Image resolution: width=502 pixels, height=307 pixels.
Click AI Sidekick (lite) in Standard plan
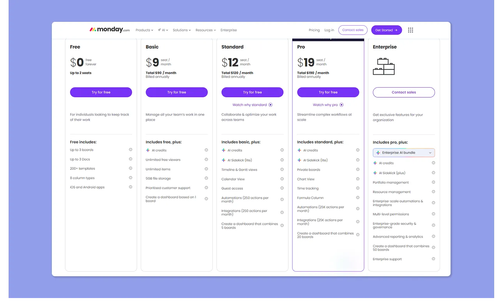pyautogui.click(x=240, y=160)
